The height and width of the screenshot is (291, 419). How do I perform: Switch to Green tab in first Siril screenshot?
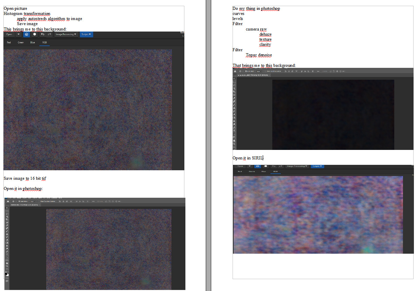point(21,42)
